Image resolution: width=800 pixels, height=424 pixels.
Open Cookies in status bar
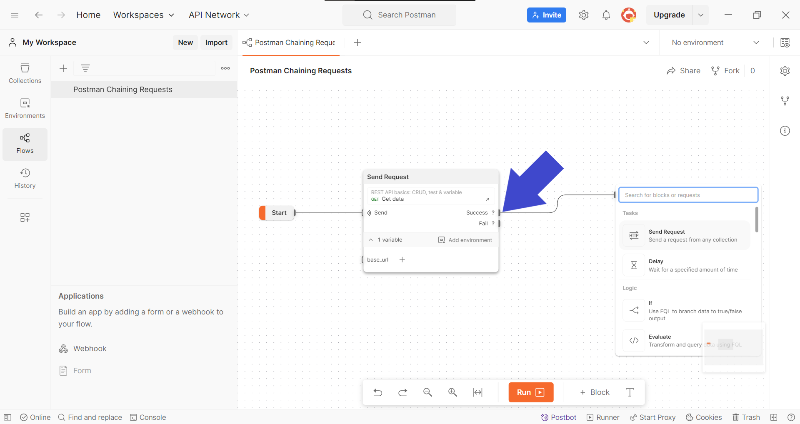pos(704,417)
